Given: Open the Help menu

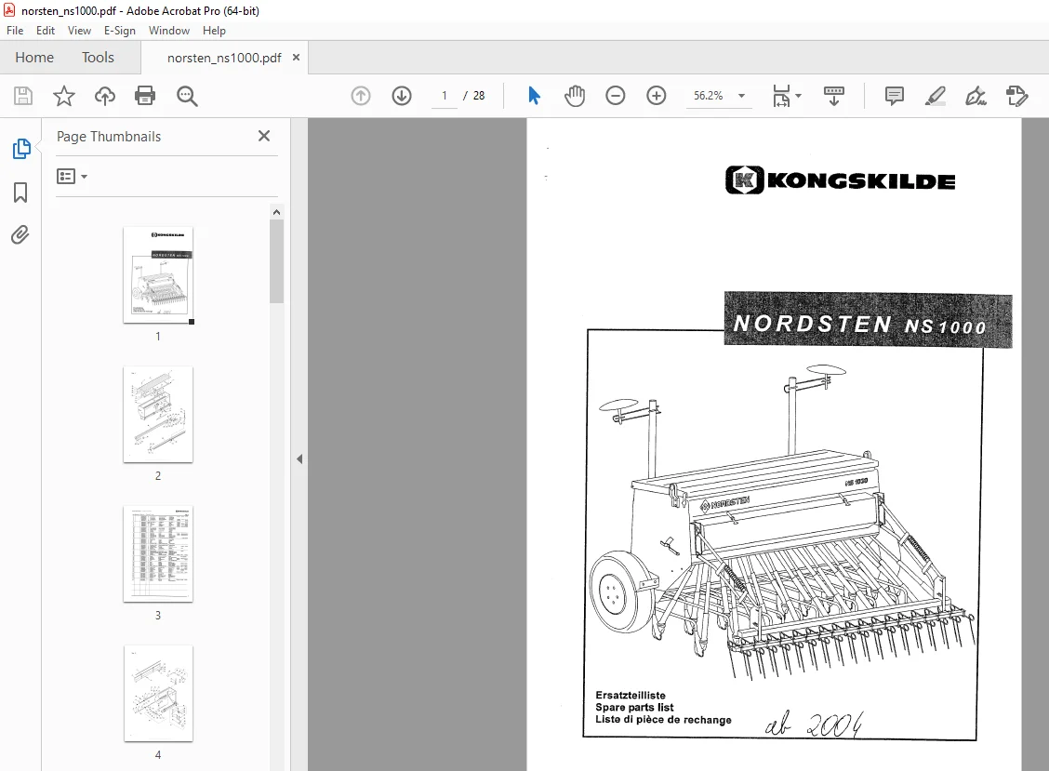Looking at the screenshot, I should click(x=214, y=31).
